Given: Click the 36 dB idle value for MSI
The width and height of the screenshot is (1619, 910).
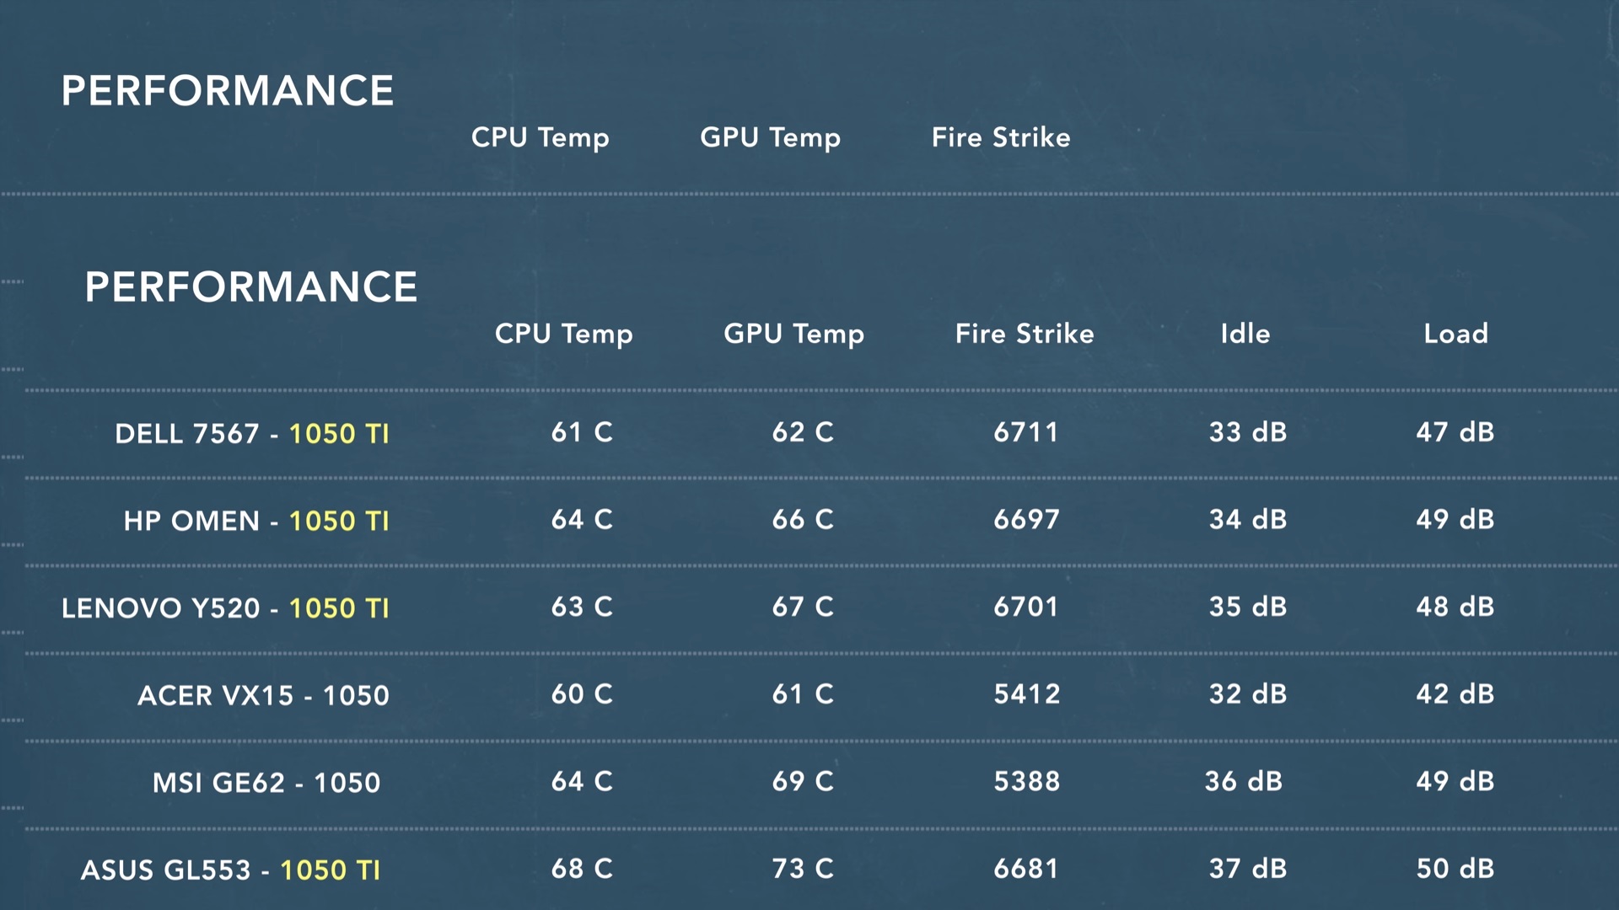Looking at the screenshot, I should pos(1244,781).
